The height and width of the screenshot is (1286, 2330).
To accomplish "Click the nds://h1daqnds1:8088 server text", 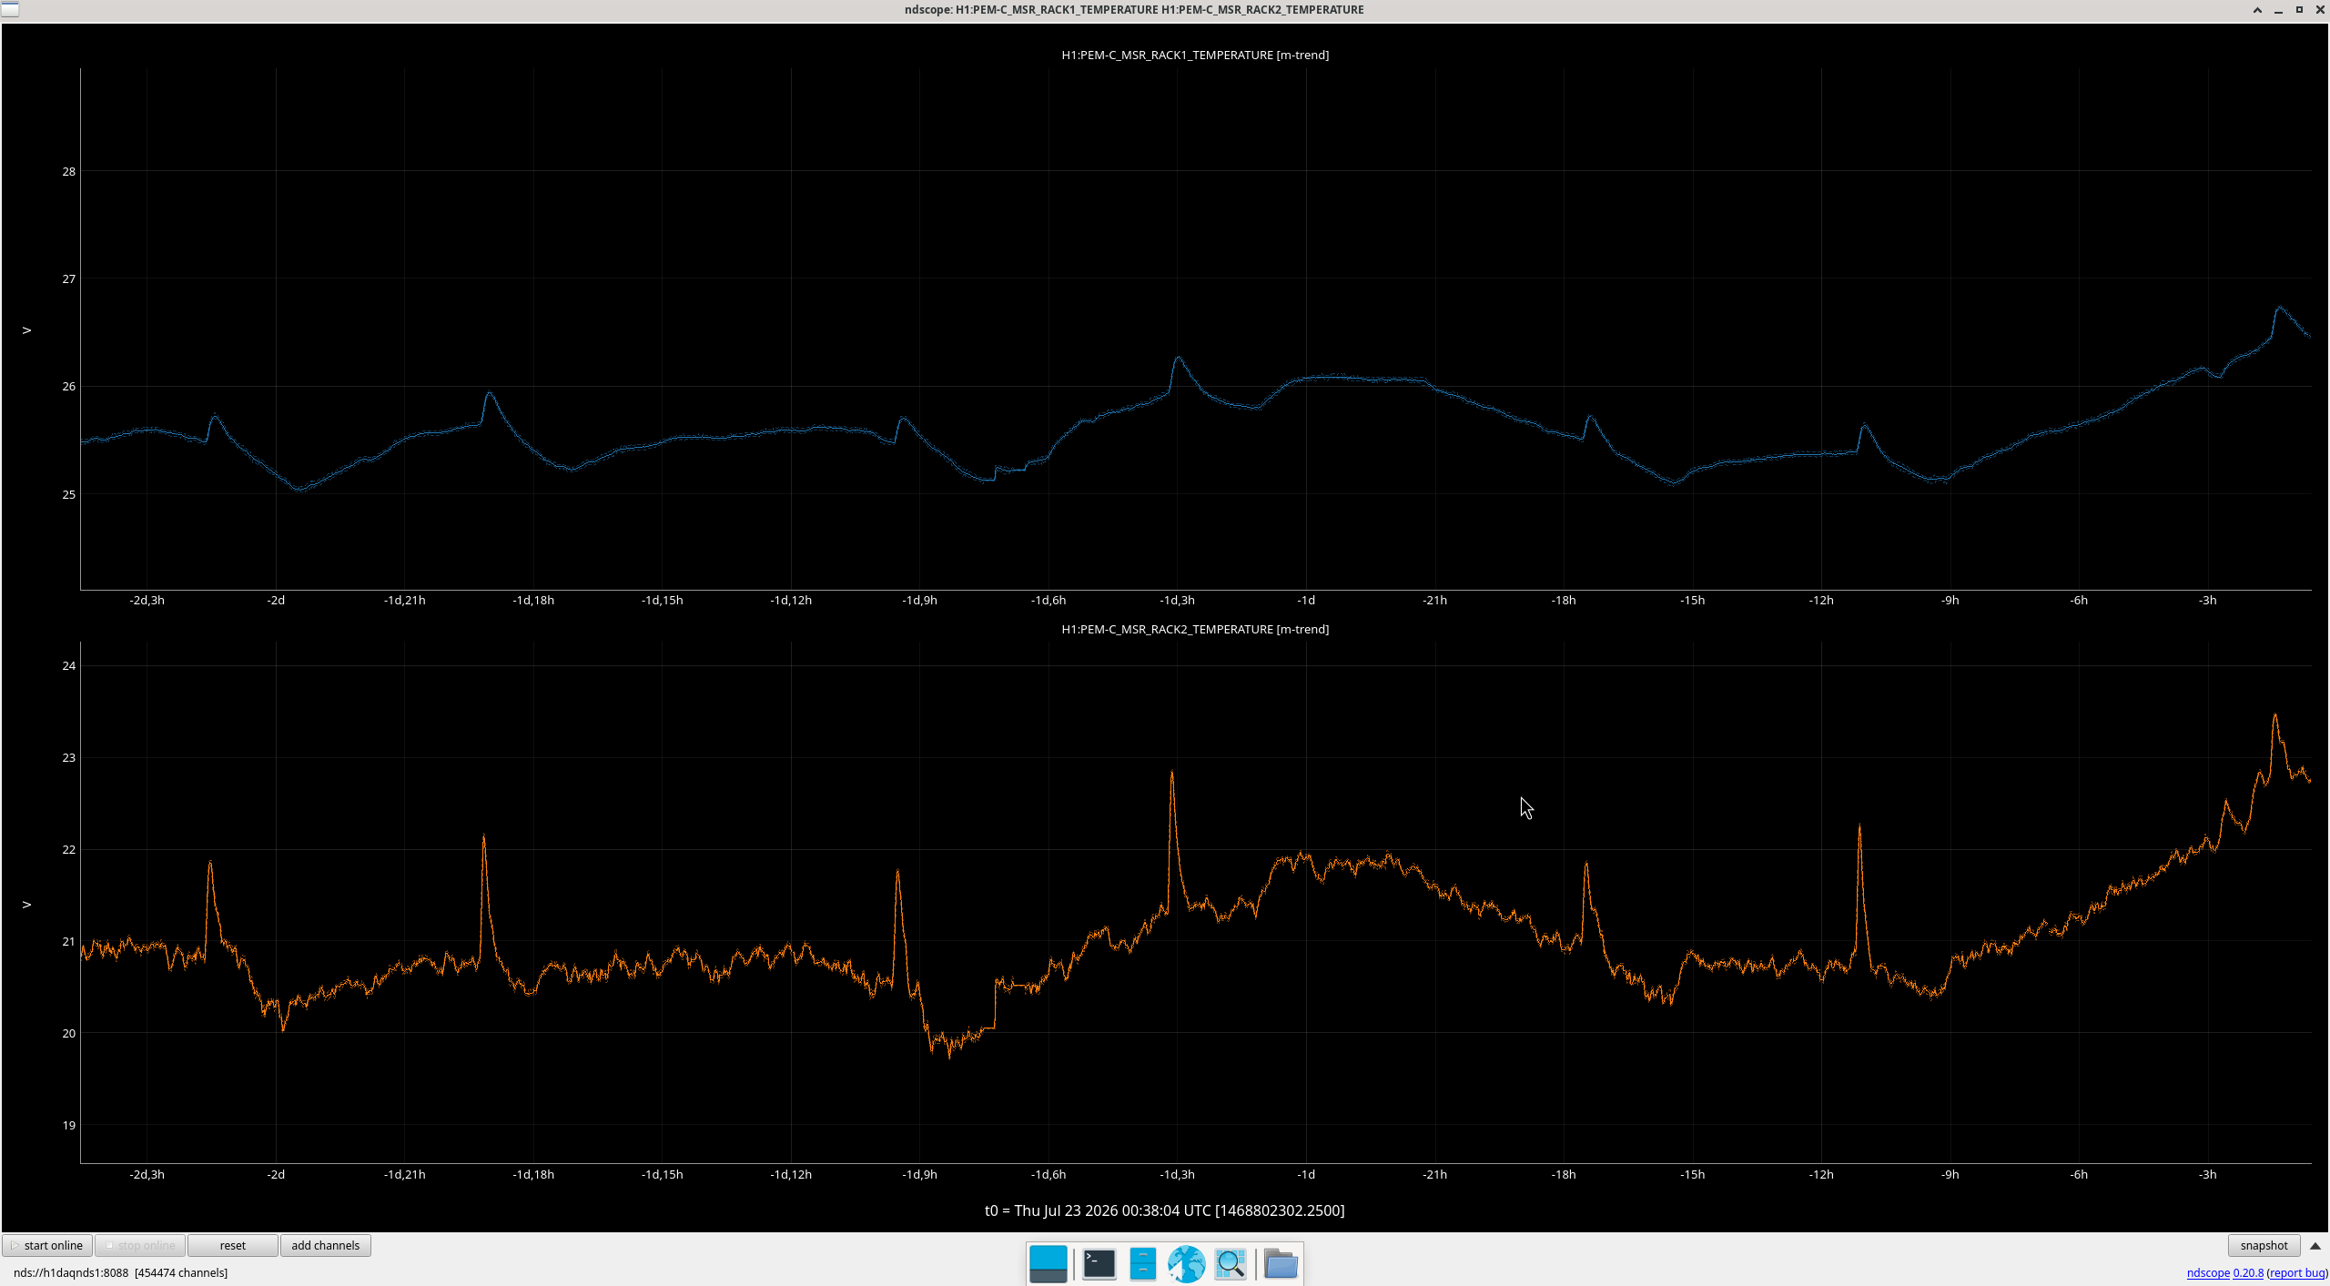I will point(71,1272).
